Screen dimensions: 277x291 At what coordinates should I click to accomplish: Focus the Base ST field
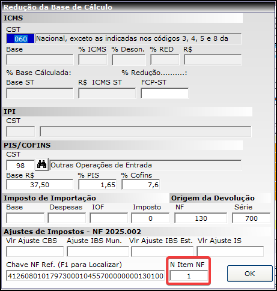tap(40, 93)
